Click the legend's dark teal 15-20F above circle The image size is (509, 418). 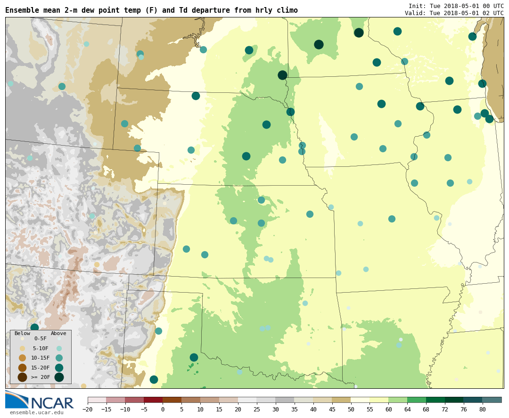(59, 368)
